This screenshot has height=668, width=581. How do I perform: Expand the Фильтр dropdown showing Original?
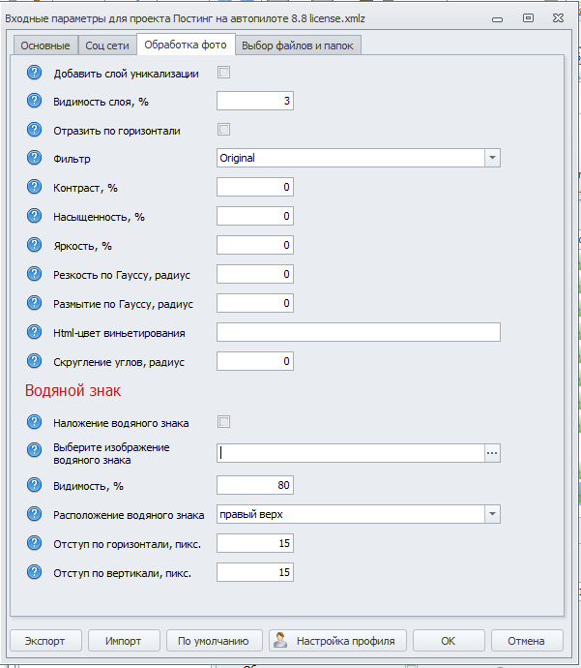coord(492,158)
